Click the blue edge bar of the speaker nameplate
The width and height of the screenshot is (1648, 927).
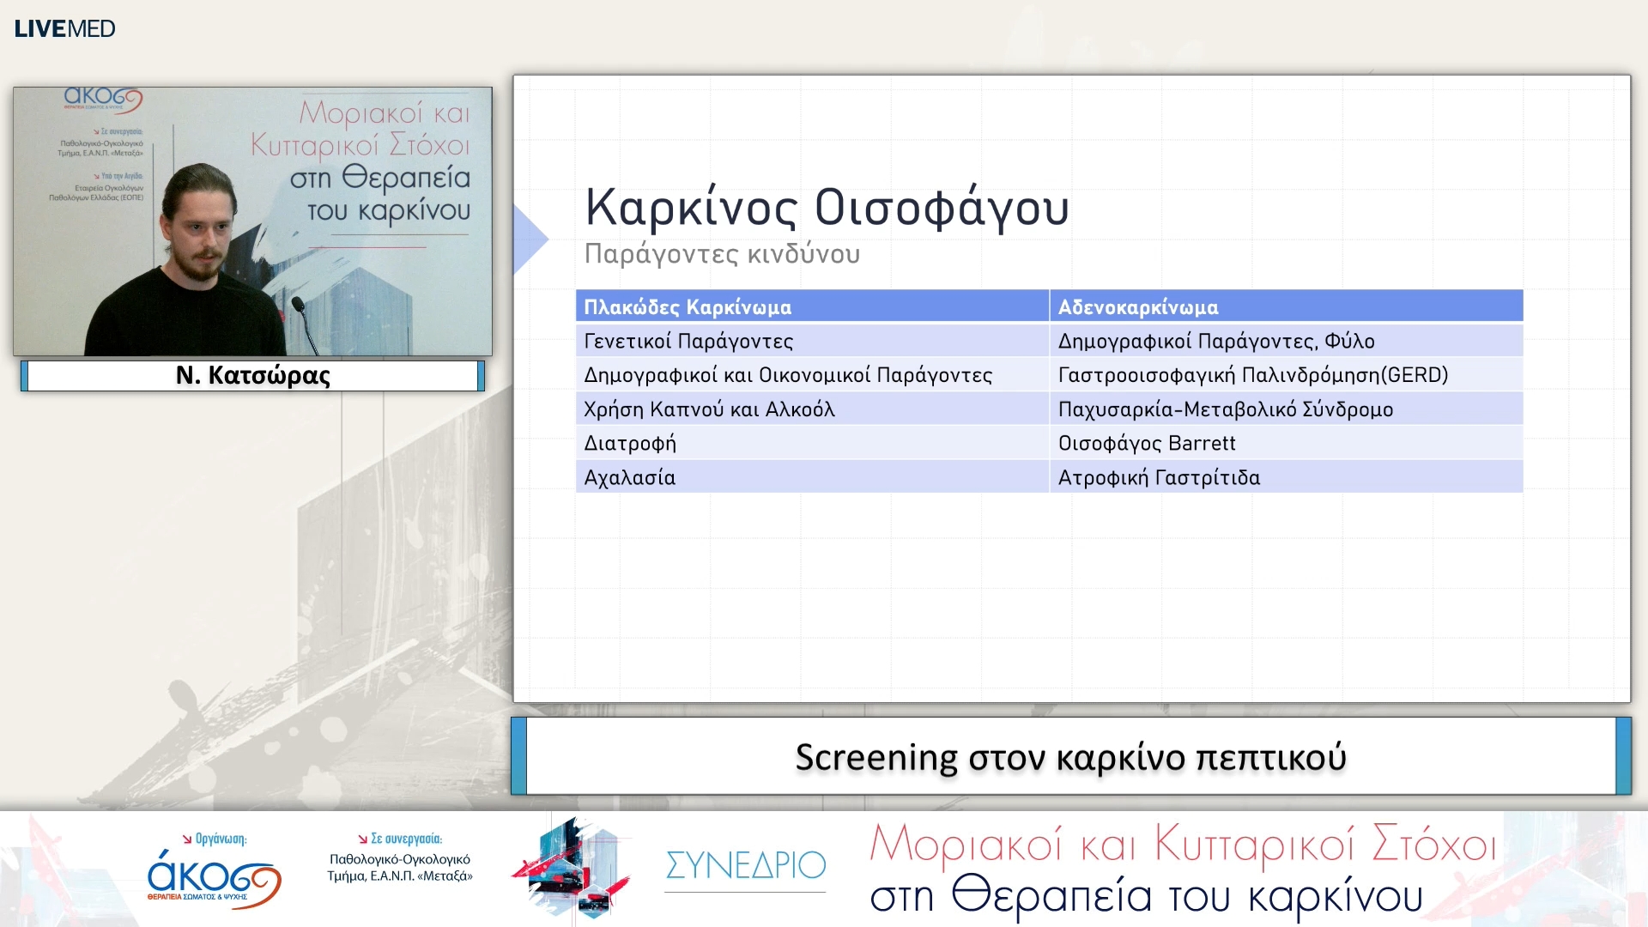pos(26,375)
